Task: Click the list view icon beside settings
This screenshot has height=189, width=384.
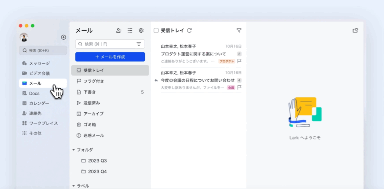Action: 130,31
